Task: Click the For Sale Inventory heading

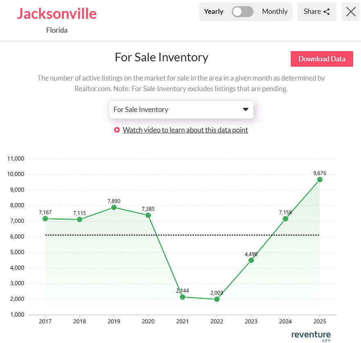Action: 161,57
